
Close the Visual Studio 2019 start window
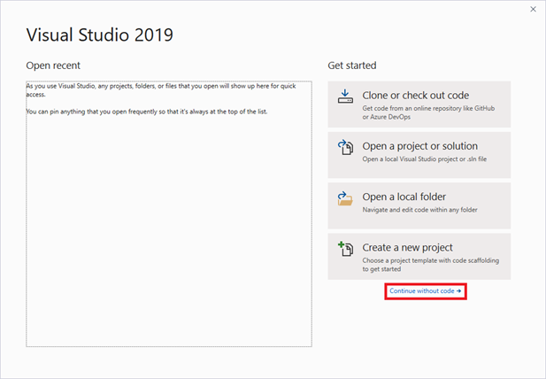click(533, 10)
